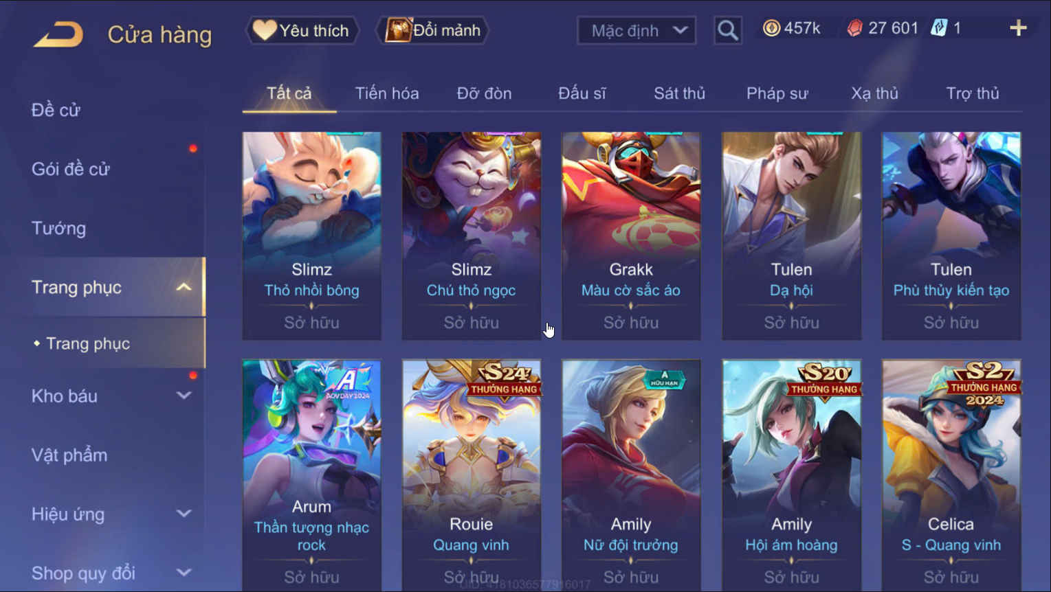Select the Celica S - Quang vinh skin card

click(951, 475)
